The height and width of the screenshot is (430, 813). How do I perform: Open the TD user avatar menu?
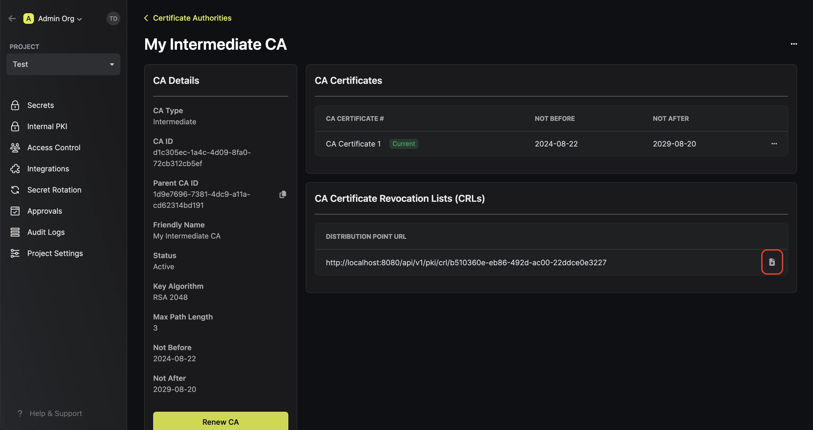tap(113, 19)
